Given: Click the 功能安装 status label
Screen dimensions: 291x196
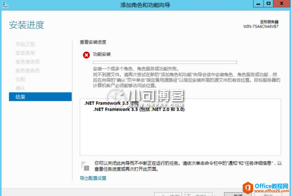Looking at the screenshot, I should (102, 54).
